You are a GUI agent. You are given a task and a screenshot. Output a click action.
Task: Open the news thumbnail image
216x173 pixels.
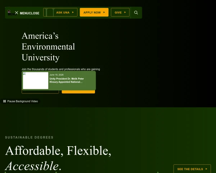pos(36,81)
